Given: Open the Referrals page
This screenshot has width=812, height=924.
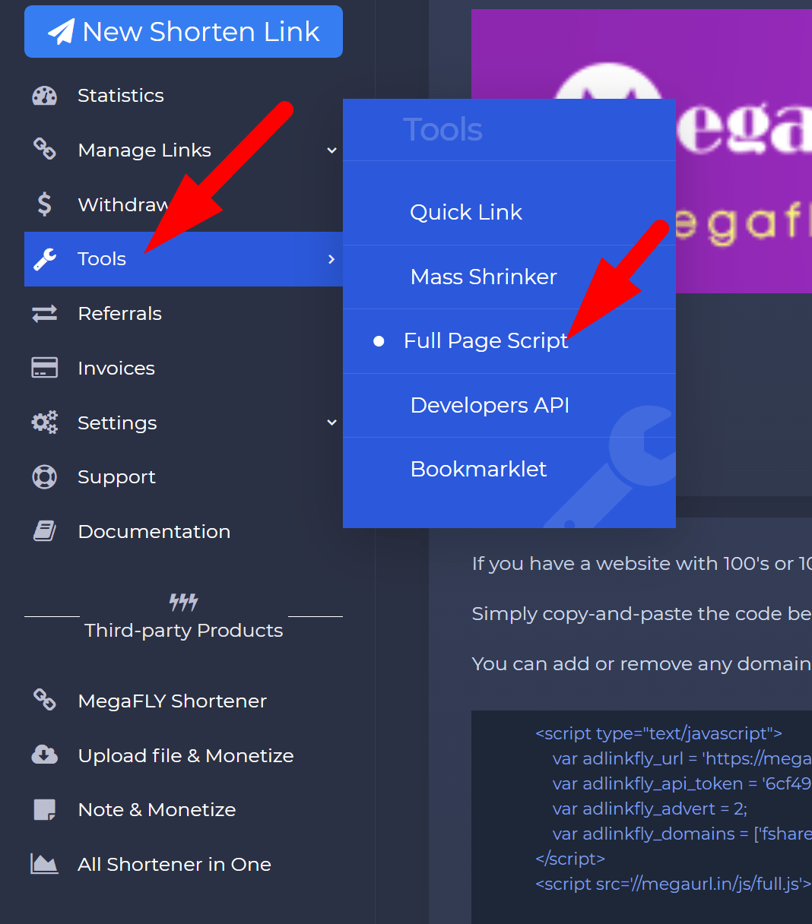Looking at the screenshot, I should point(119,314).
